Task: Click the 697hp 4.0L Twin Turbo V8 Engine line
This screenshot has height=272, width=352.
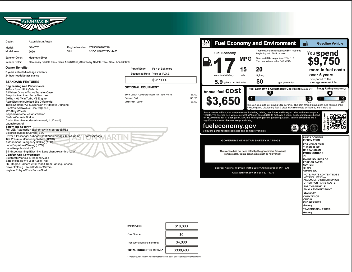Action: click(26, 99)
